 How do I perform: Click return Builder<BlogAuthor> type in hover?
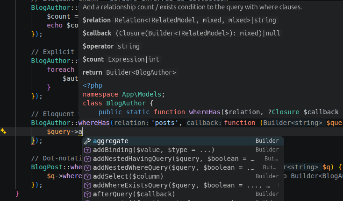(x=141, y=72)
